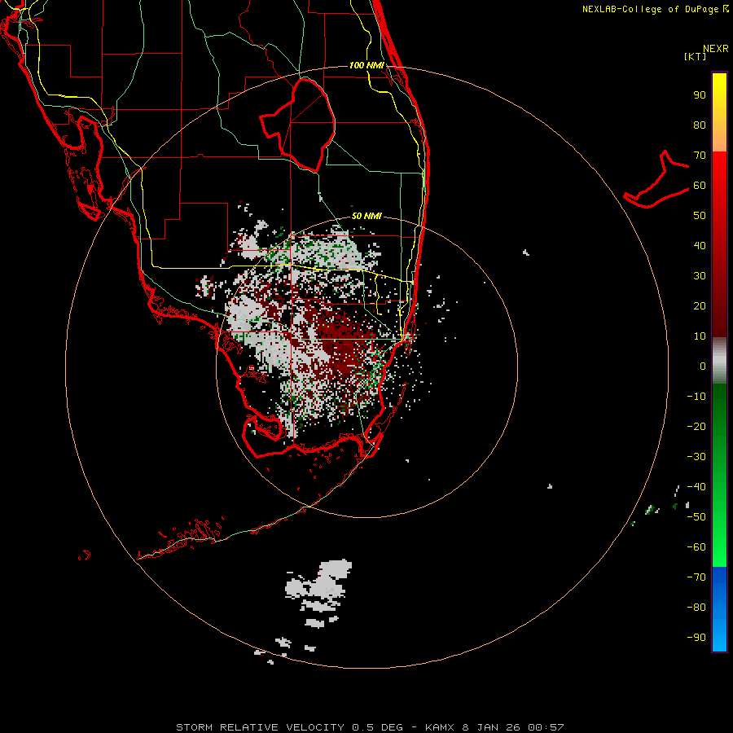The image size is (733, 733).
Task: Select the 60 value on the velocity scale
Action: (700, 185)
